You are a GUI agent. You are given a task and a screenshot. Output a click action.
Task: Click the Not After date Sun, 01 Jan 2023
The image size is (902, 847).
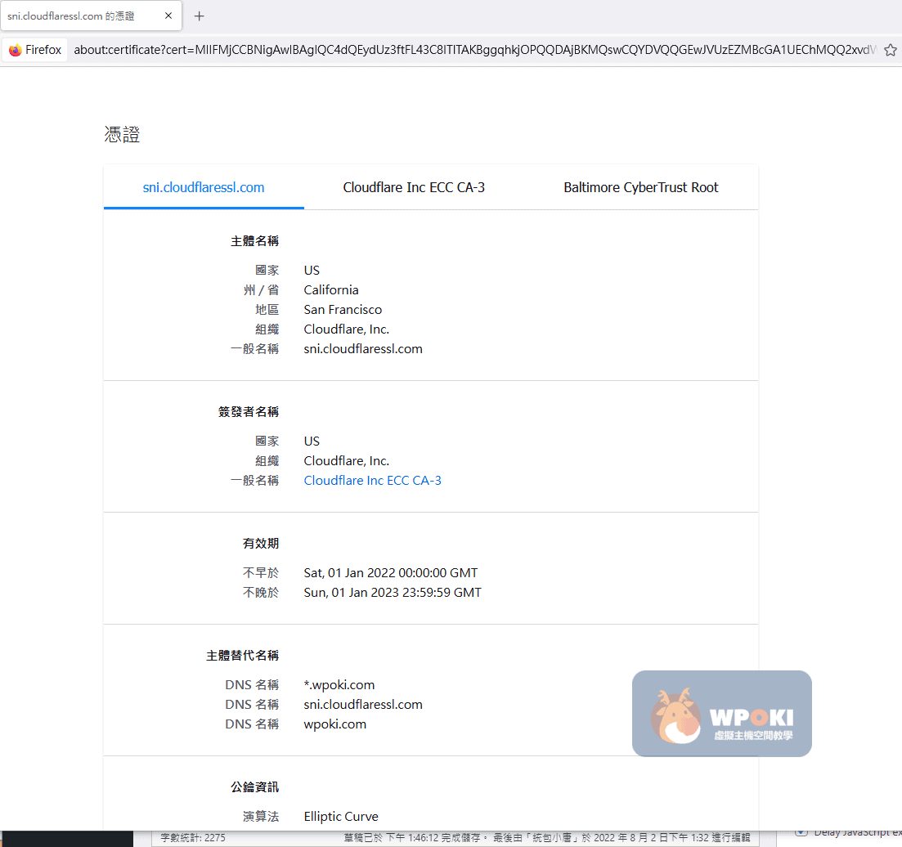(393, 593)
